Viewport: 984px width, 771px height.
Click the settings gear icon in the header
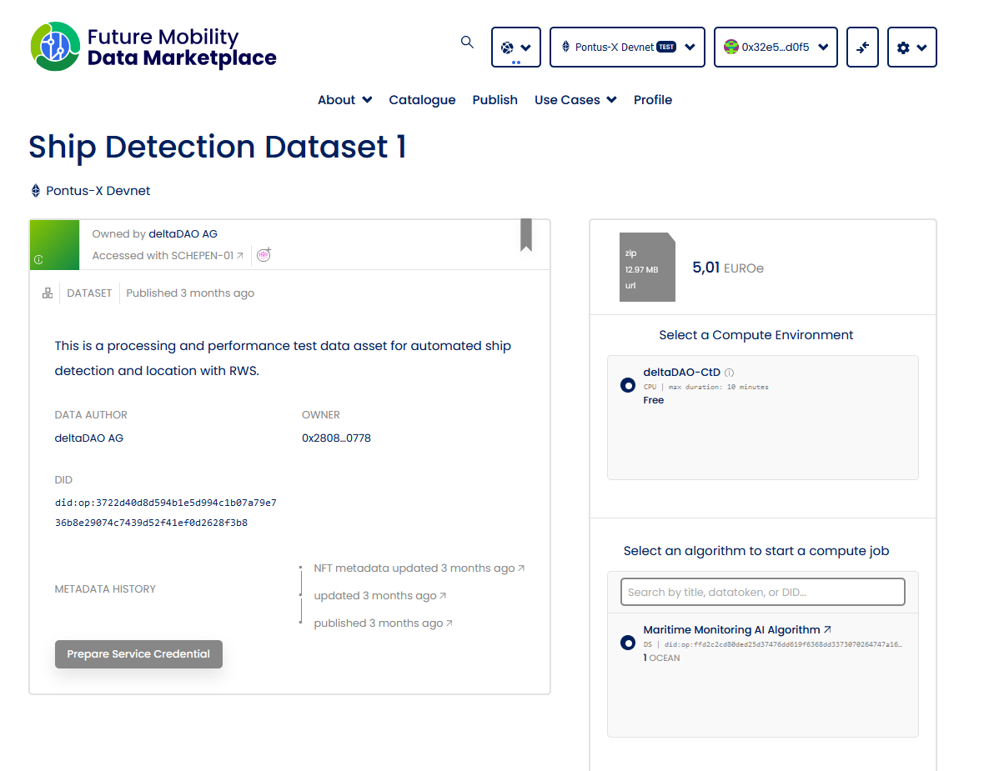coord(902,48)
